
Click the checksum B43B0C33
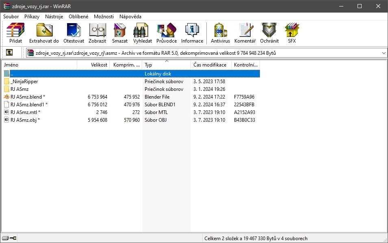(x=245, y=120)
